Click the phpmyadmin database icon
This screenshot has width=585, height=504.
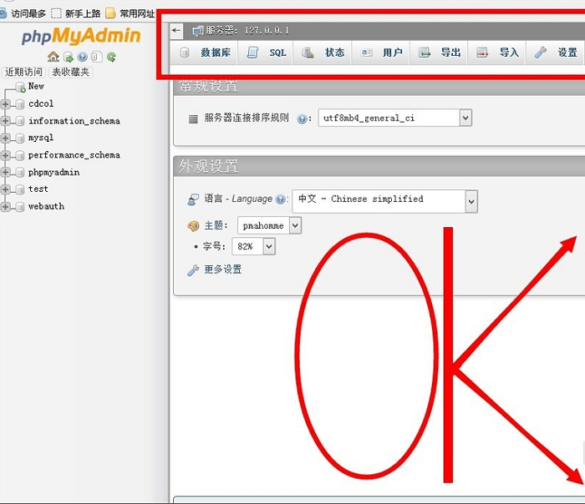tap(20, 173)
